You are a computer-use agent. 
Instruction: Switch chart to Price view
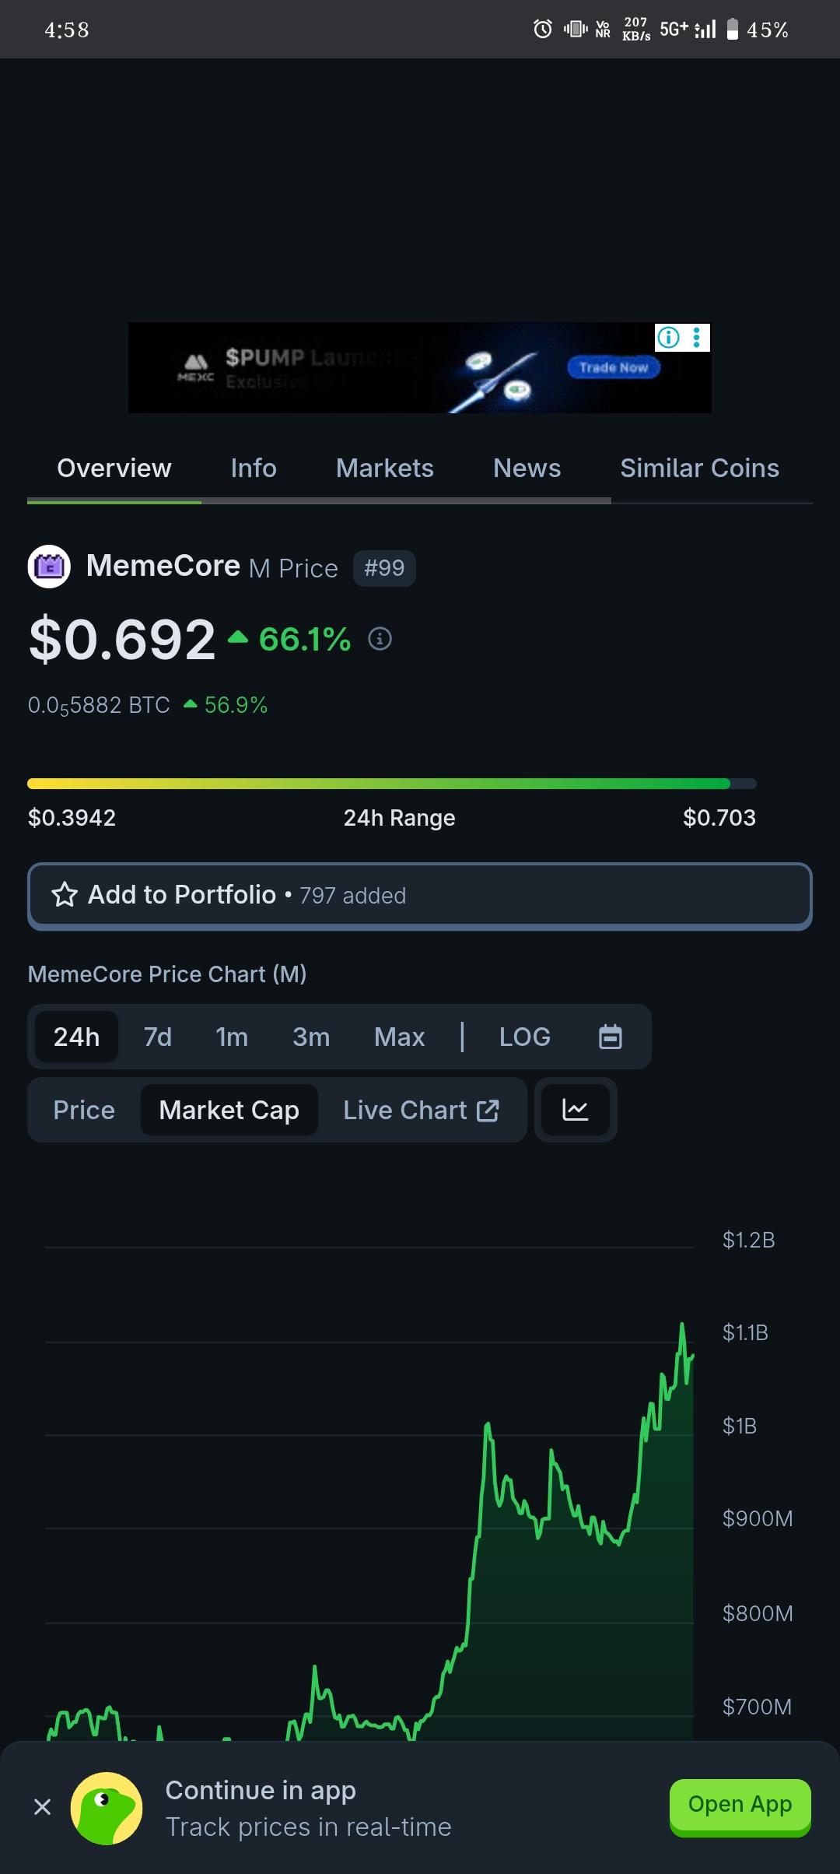(x=84, y=1110)
